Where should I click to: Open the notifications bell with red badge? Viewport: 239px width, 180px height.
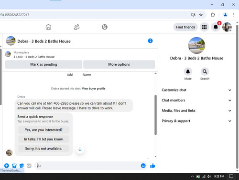point(216,27)
